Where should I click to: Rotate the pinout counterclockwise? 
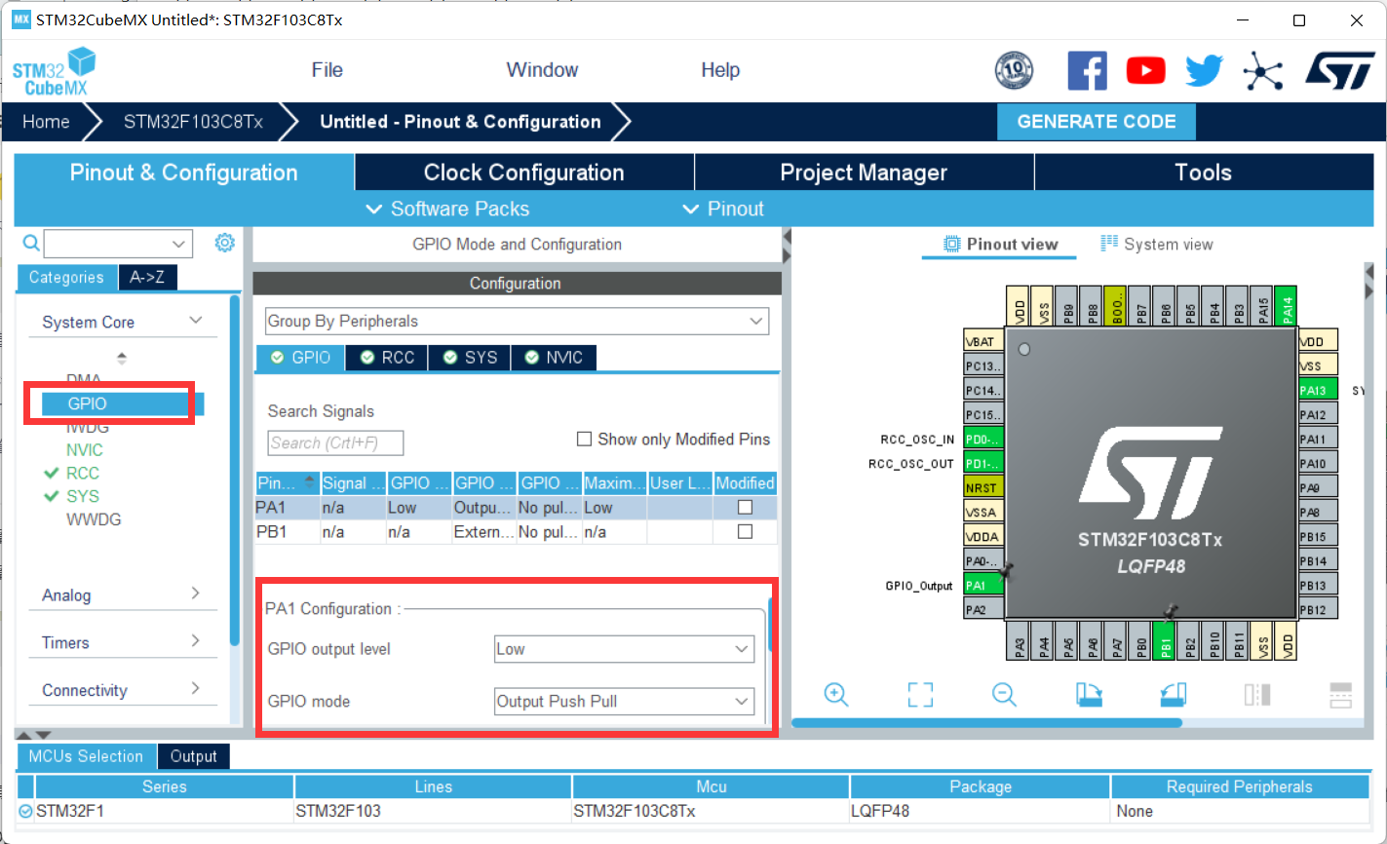[x=1173, y=695]
